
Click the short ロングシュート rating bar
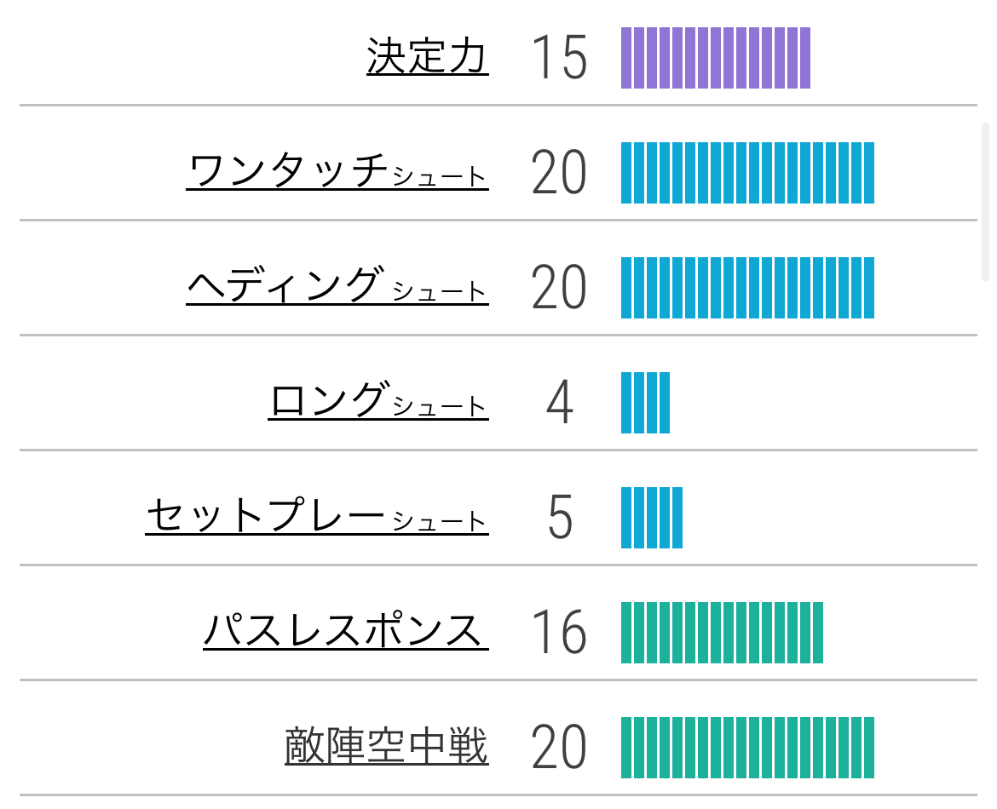click(x=645, y=403)
